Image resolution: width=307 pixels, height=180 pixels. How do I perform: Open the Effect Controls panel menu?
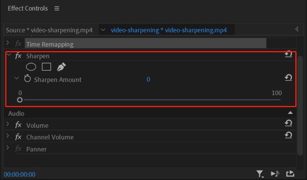click(57, 8)
